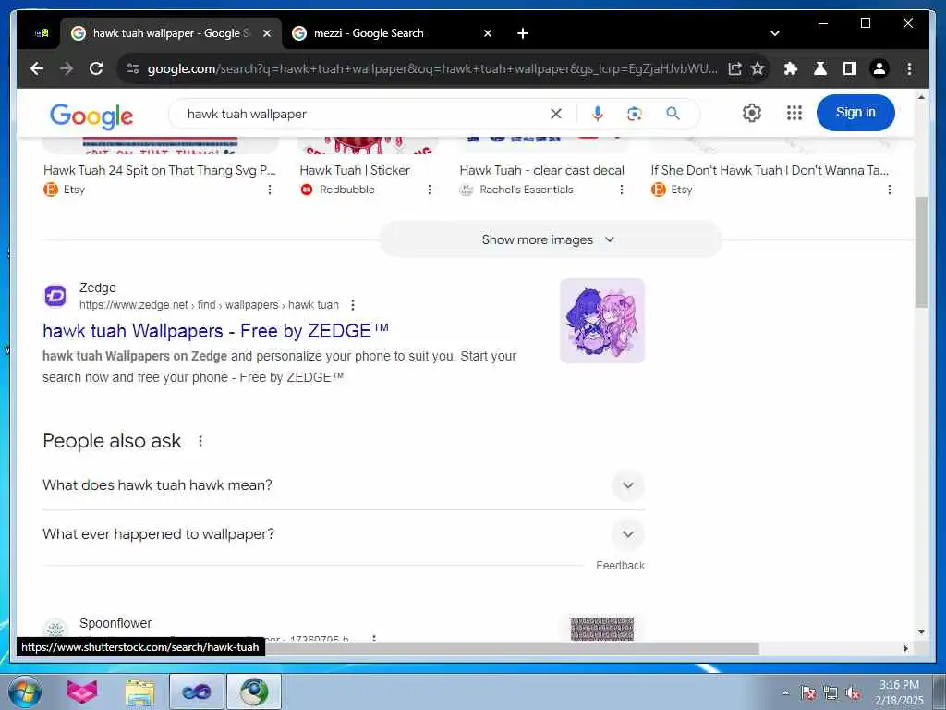Viewport: 946px width, 710px height.
Task: Click the network tray icon
Action: [x=831, y=693]
